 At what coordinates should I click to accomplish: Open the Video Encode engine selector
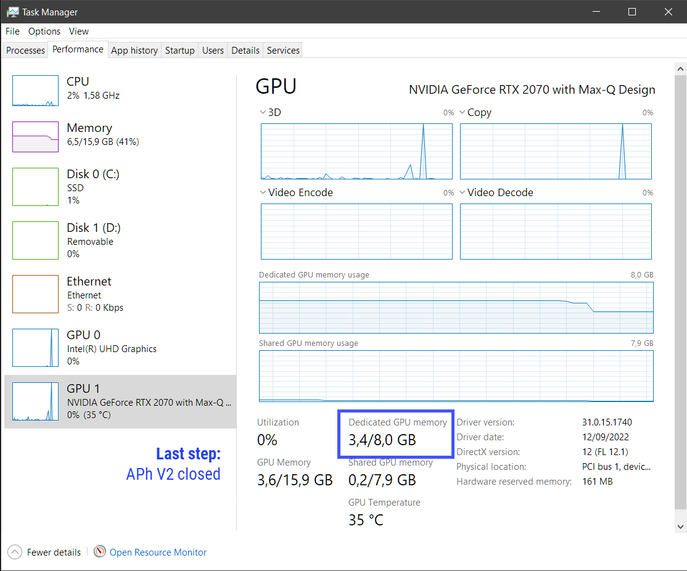click(263, 192)
